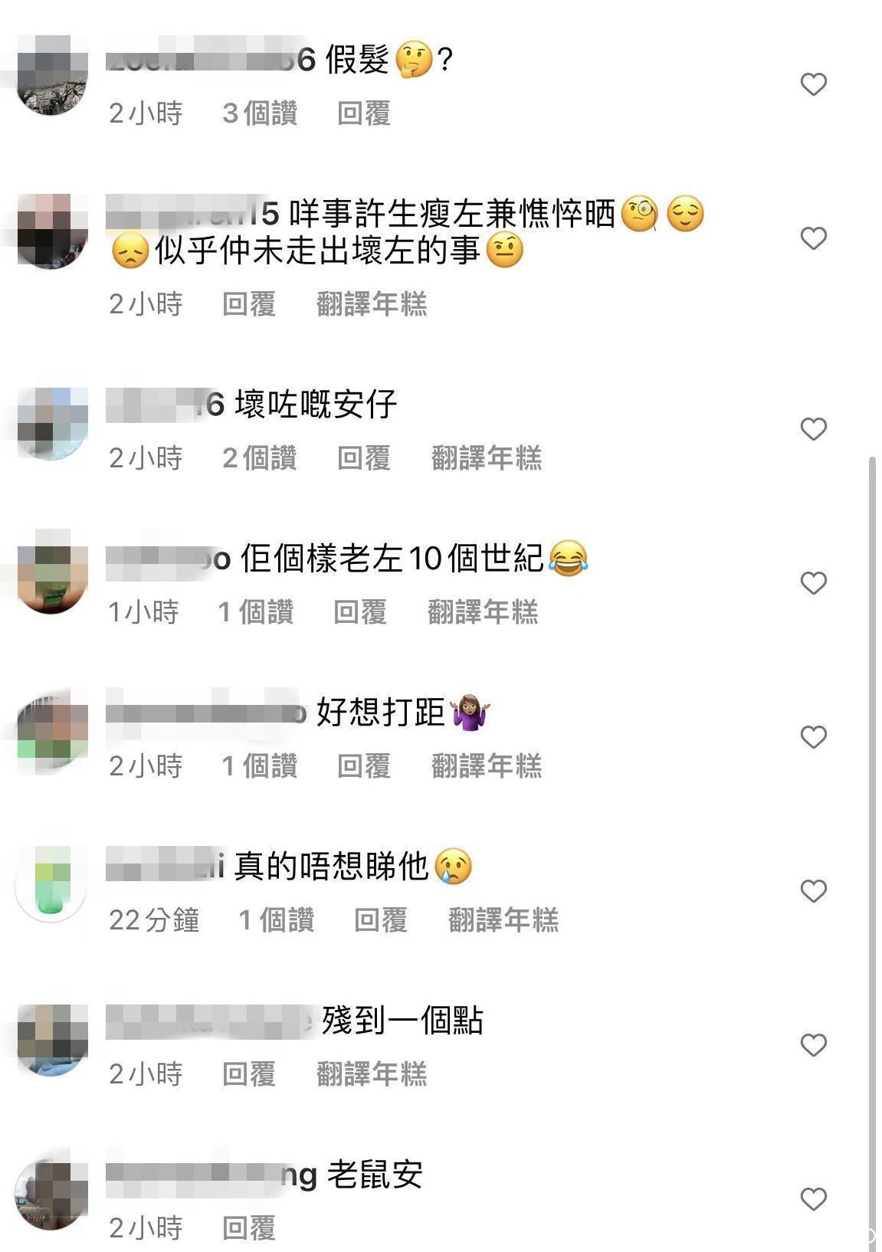Reply to the 壞咗嘅安仔 comment
882x1252 pixels.
pyautogui.click(x=364, y=458)
